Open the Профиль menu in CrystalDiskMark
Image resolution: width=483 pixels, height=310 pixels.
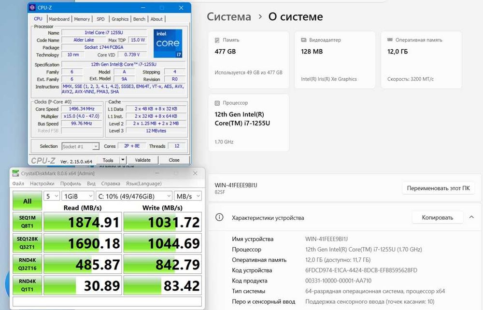[x=71, y=183]
